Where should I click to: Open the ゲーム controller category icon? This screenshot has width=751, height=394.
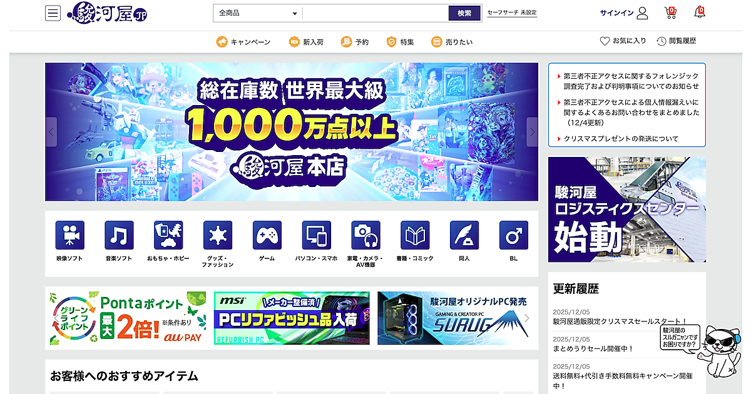click(x=267, y=236)
